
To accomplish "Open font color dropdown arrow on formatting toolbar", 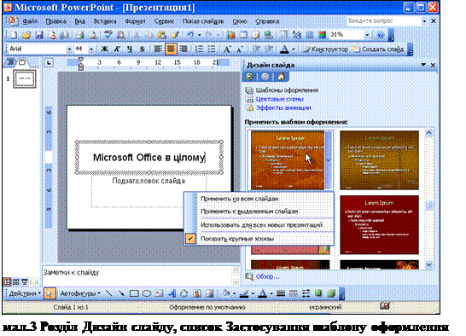I will pos(293,49).
